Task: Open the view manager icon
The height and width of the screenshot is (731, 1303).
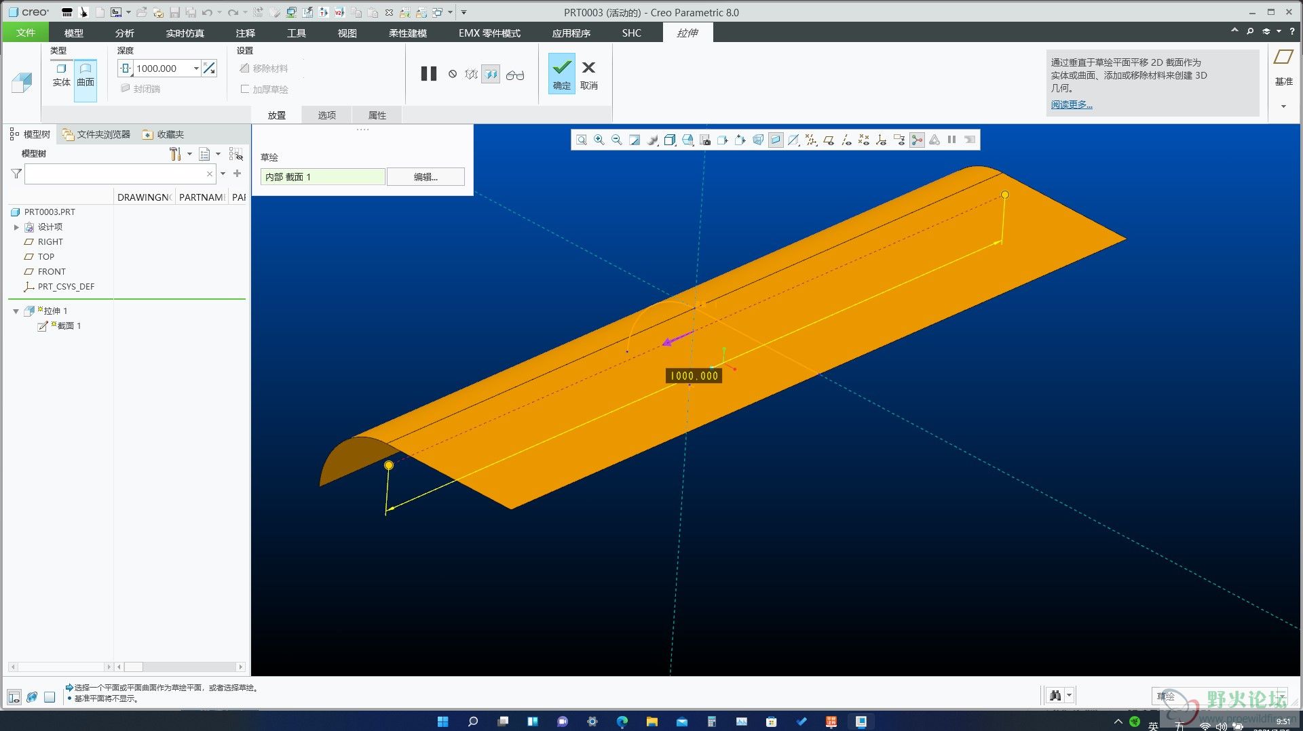Action: click(705, 140)
